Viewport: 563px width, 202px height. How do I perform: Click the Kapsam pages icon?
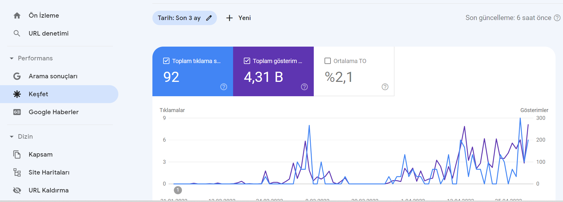(x=17, y=154)
